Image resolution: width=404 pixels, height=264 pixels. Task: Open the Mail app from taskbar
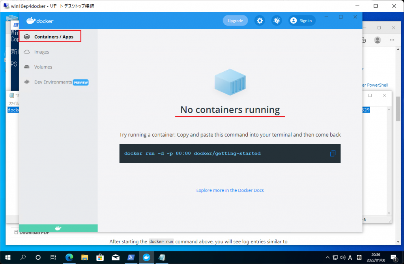(x=116, y=257)
